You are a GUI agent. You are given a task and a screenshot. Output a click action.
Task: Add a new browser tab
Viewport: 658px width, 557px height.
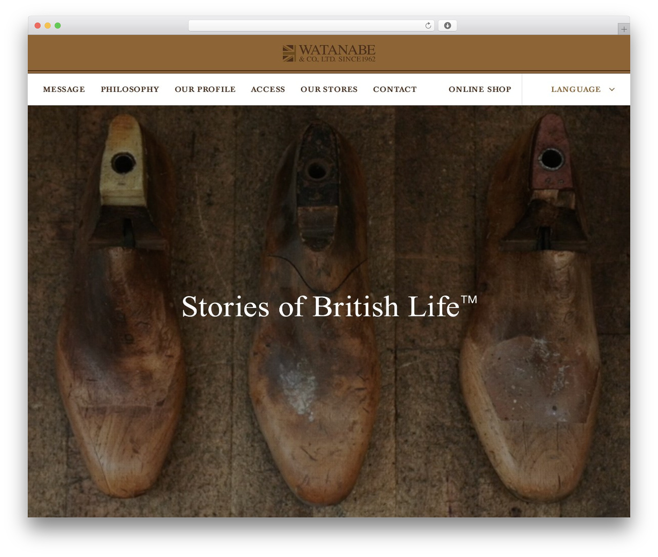624,29
